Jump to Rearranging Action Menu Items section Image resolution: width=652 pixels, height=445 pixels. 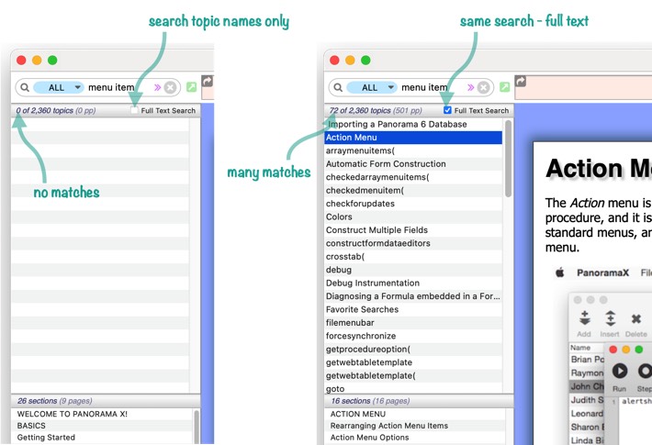[x=414, y=426]
